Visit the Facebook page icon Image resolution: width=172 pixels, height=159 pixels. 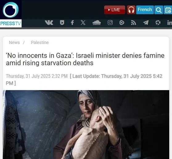[72, 23]
